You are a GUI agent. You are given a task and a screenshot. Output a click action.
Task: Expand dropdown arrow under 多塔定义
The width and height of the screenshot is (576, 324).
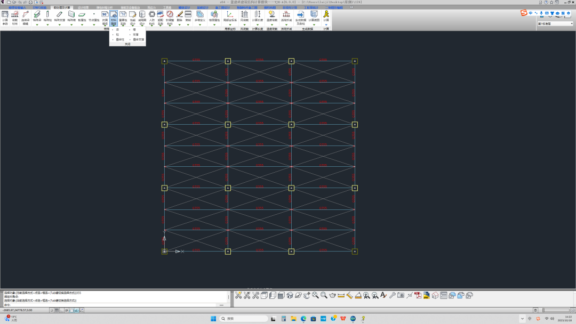200,25
